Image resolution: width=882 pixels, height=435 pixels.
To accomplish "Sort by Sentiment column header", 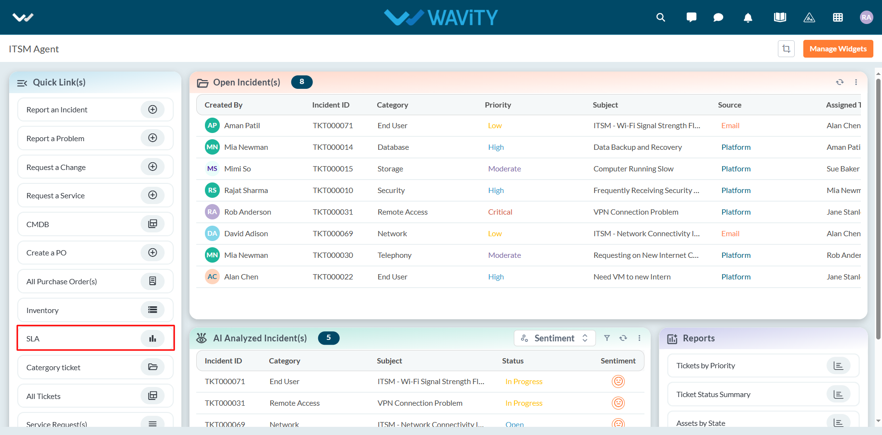I will click(618, 361).
